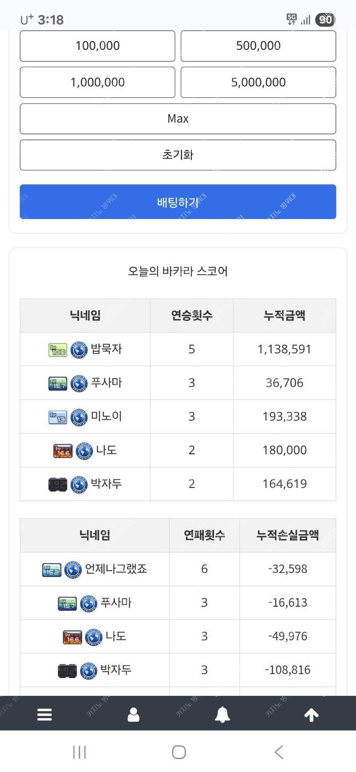
Task: Open the nickname 미노이
Action: [x=106, y=417]
